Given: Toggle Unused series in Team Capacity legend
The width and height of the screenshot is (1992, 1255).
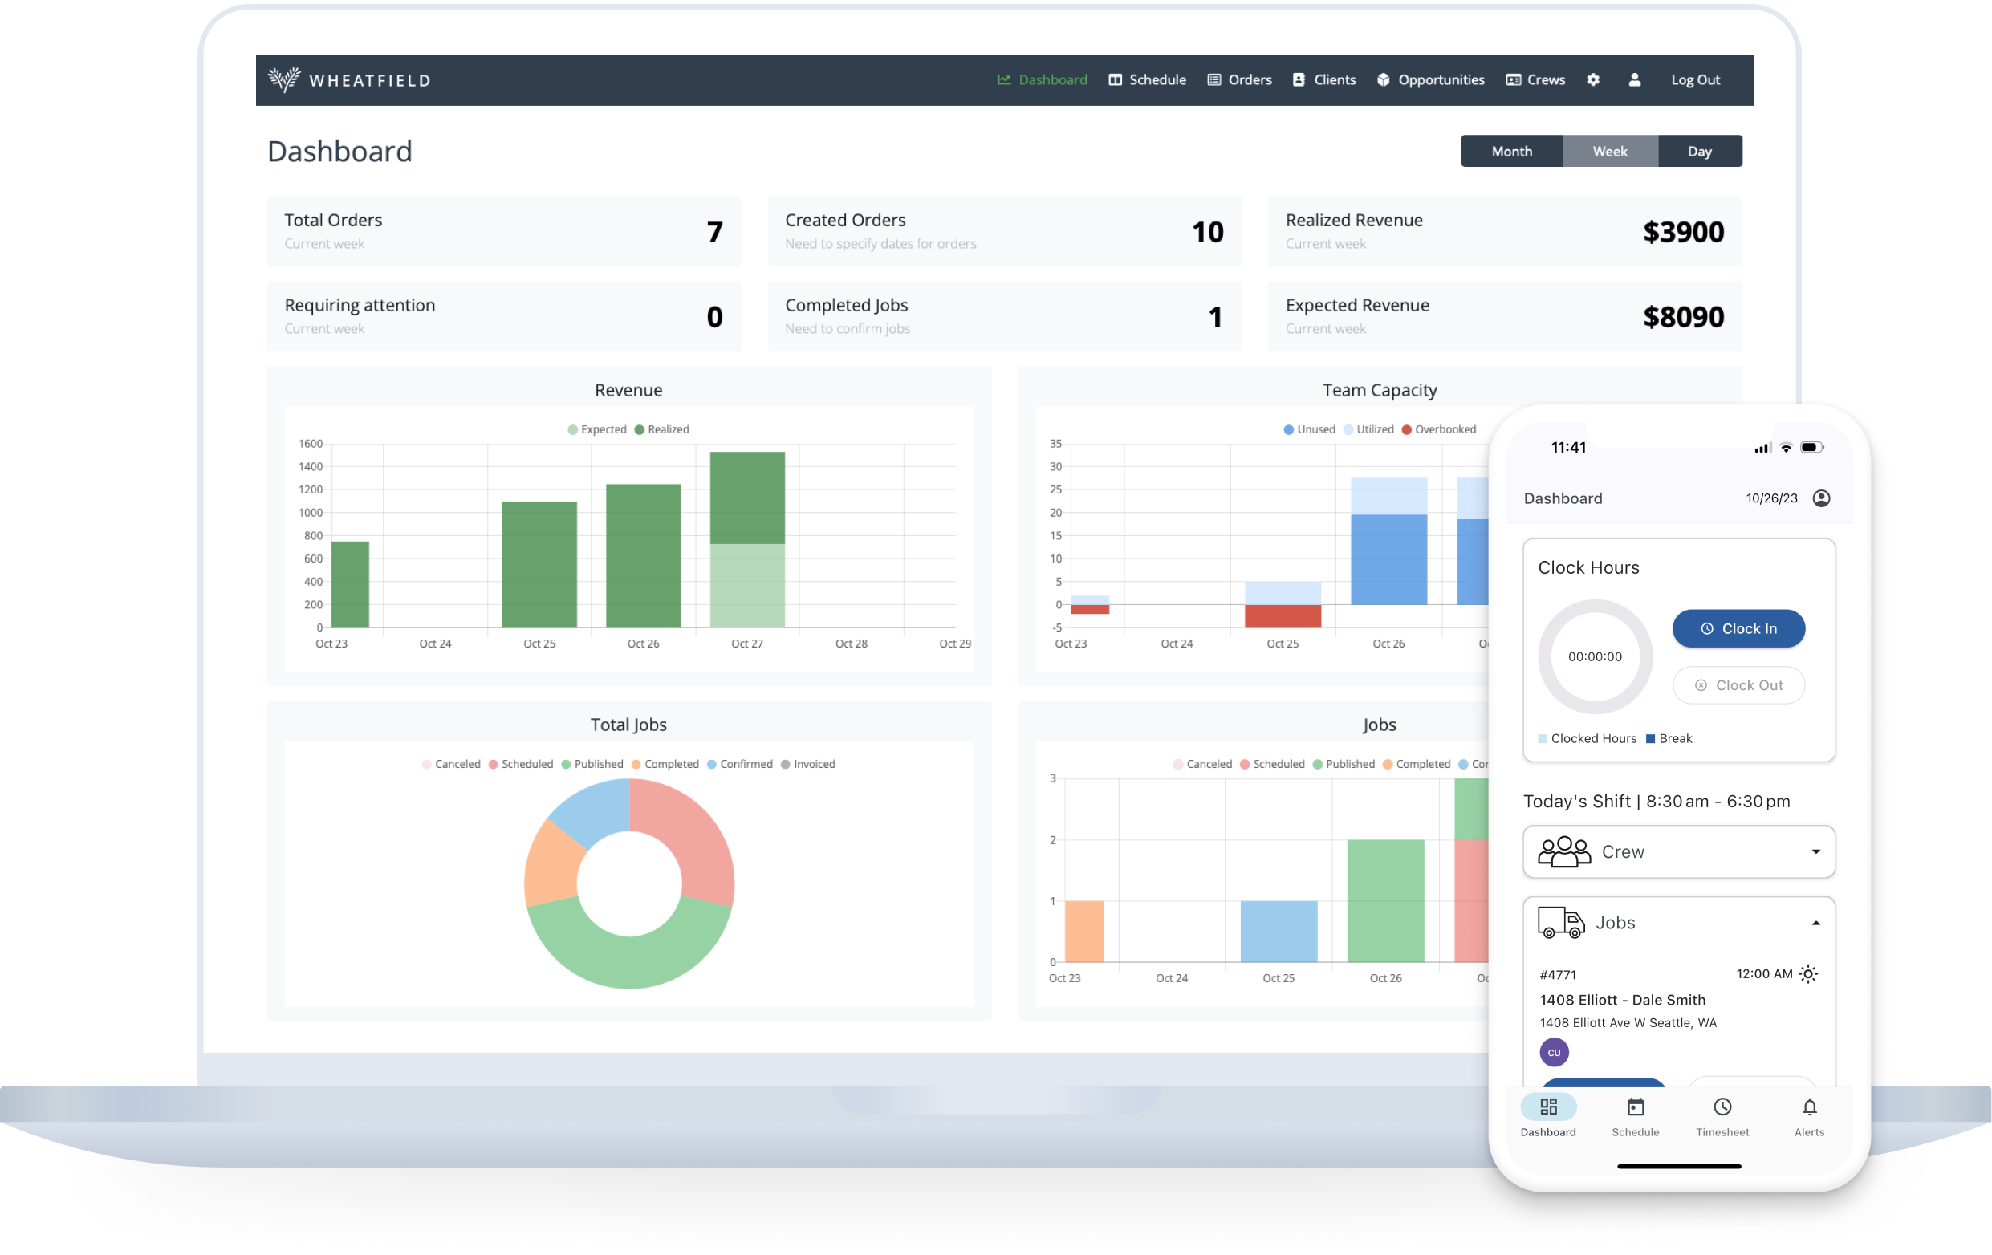Looking at the screenshot, I should pyautogui.click(x=1310, y=429).
